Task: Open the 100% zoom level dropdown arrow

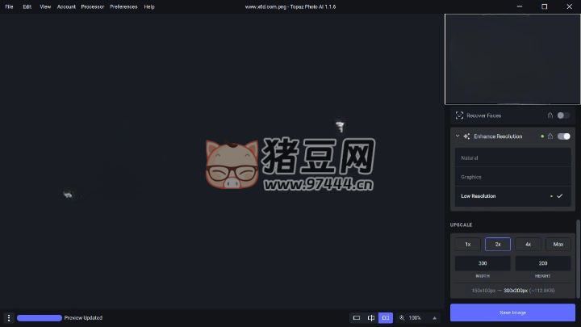Action: [434, 318]
